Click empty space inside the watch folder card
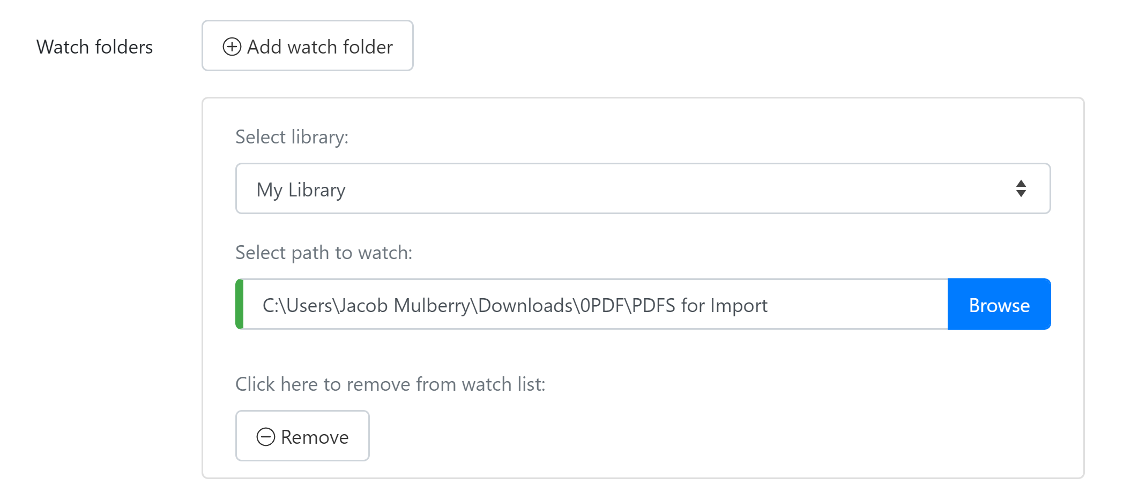This screenshot has width=1131, height=501. click(750, 417)
